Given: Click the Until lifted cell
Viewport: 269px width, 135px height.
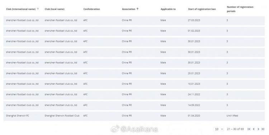Looking at the screenshot, I should 232,116.
